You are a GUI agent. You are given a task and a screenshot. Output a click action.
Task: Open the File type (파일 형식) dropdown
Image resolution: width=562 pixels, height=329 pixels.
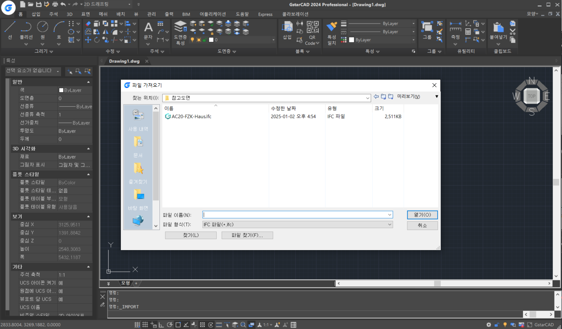[297, 225]
